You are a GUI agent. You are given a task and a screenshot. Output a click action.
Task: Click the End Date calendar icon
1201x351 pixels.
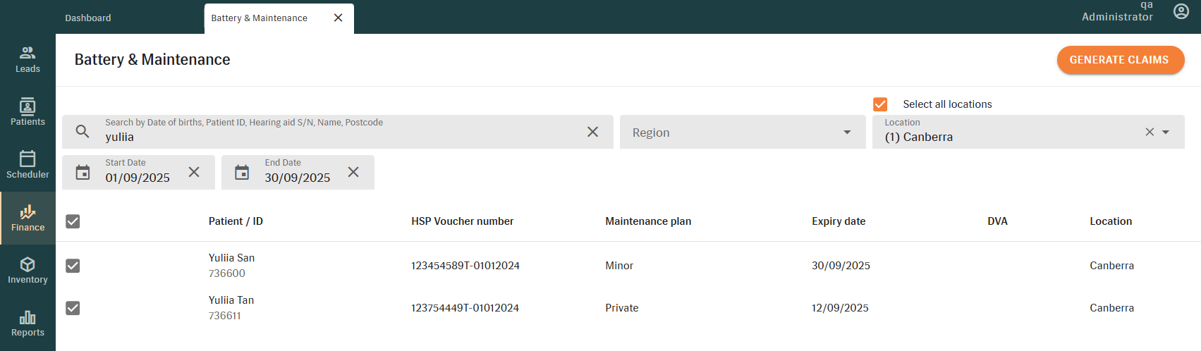242,173
